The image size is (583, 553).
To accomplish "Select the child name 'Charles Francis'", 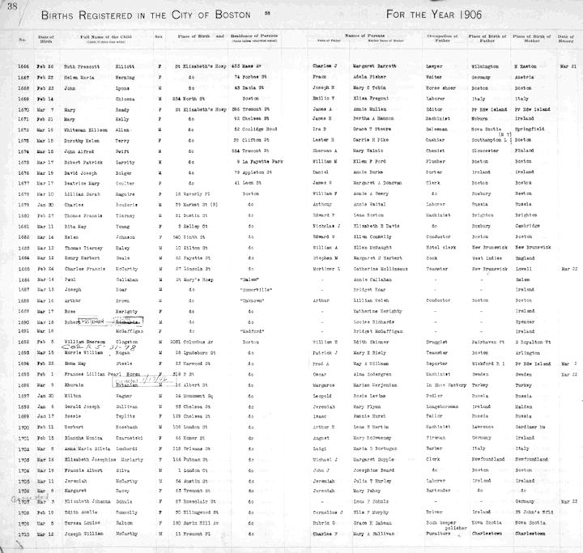I will (x=84, y=269).
